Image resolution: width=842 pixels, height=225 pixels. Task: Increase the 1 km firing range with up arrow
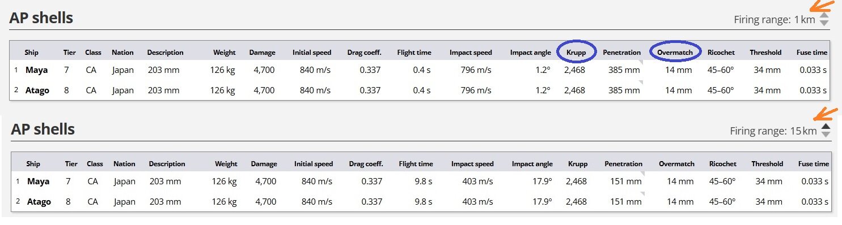[824, 15]
